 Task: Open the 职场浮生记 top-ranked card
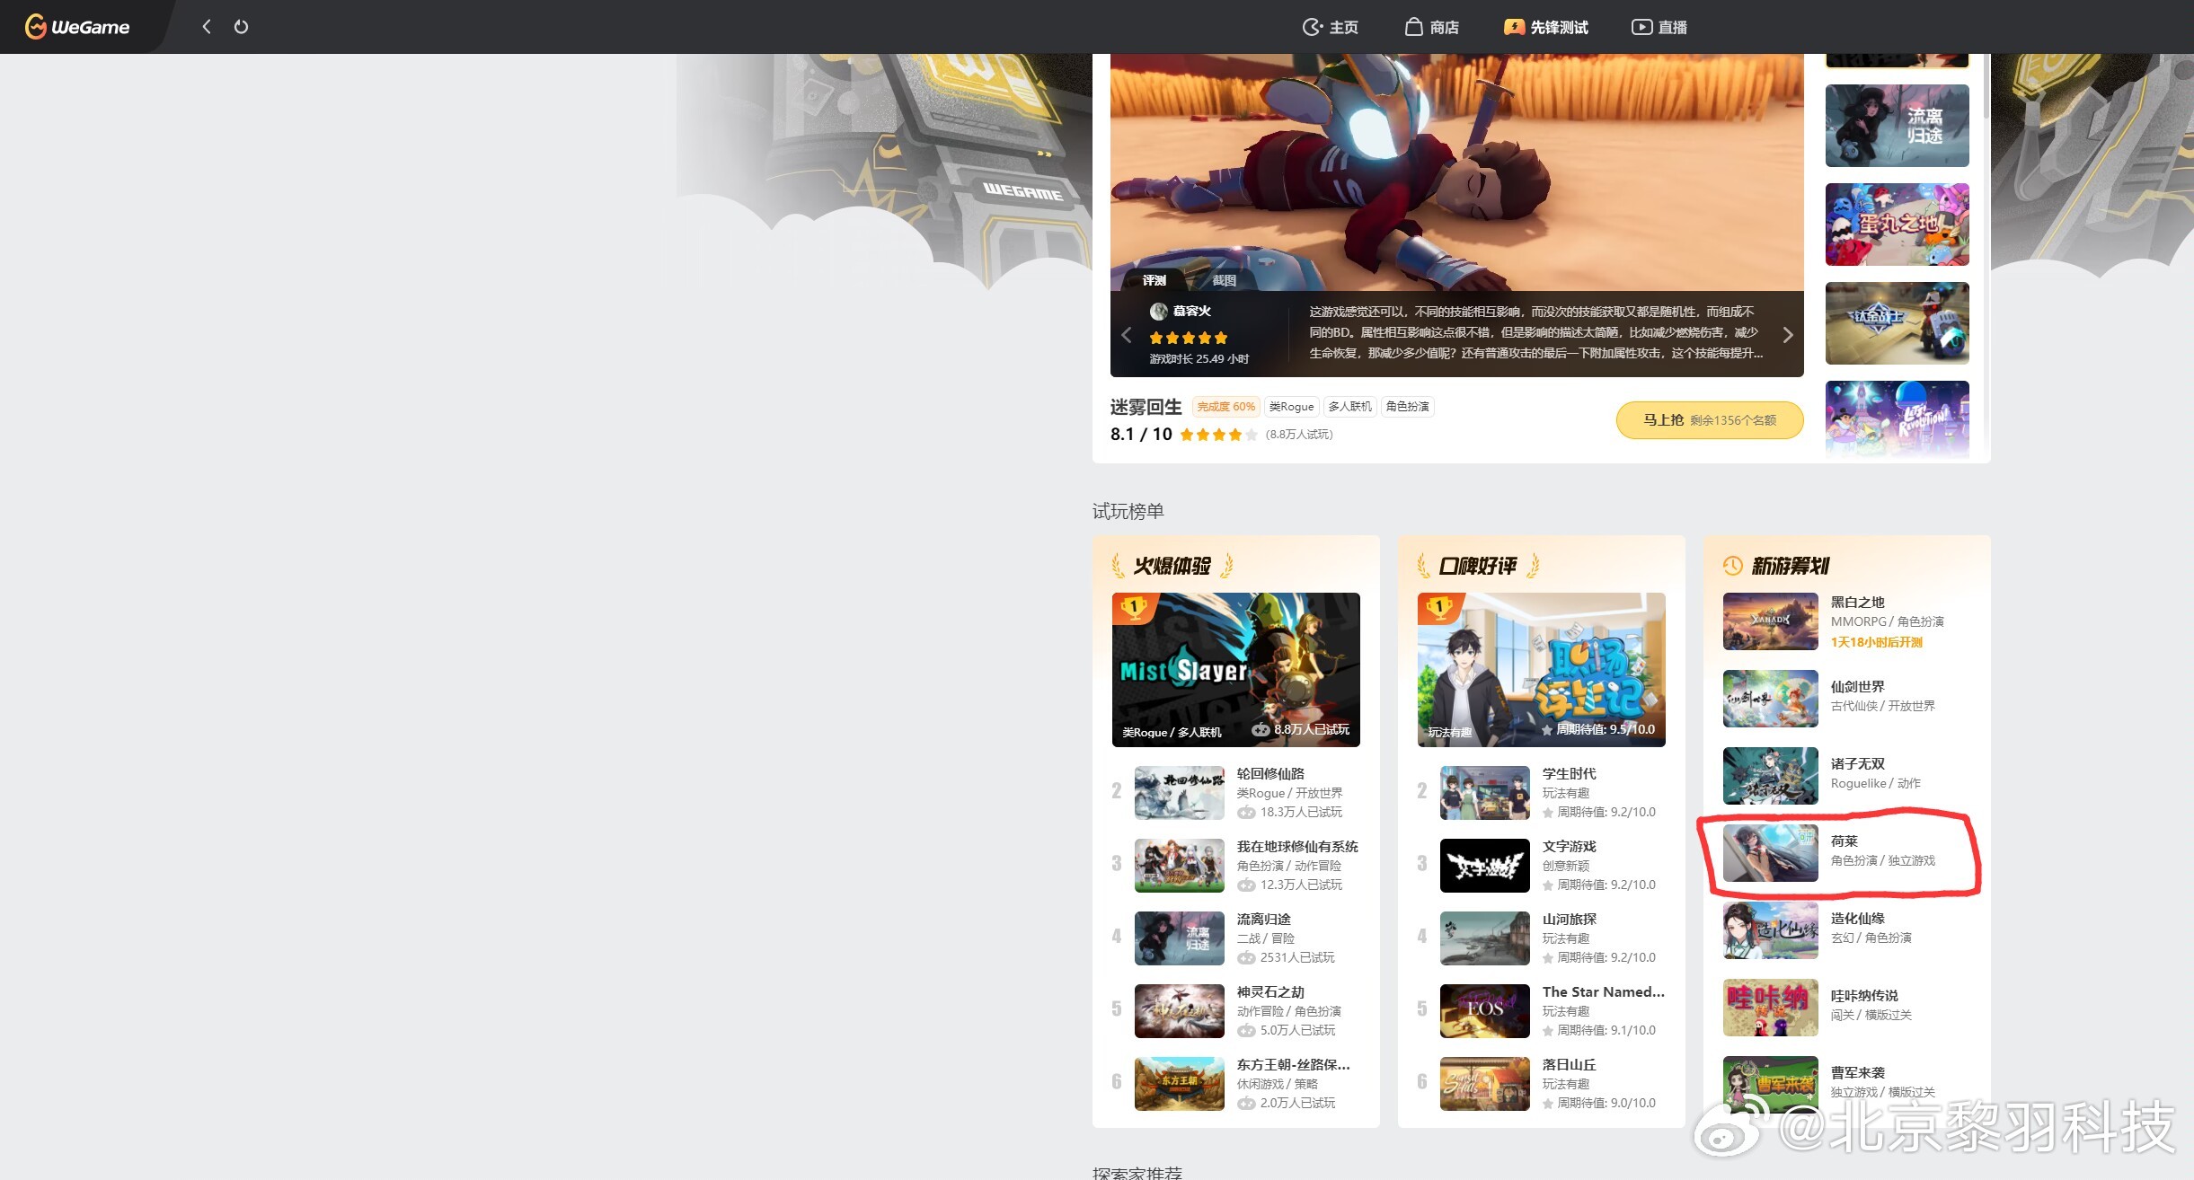click(x=1541, y=669)
